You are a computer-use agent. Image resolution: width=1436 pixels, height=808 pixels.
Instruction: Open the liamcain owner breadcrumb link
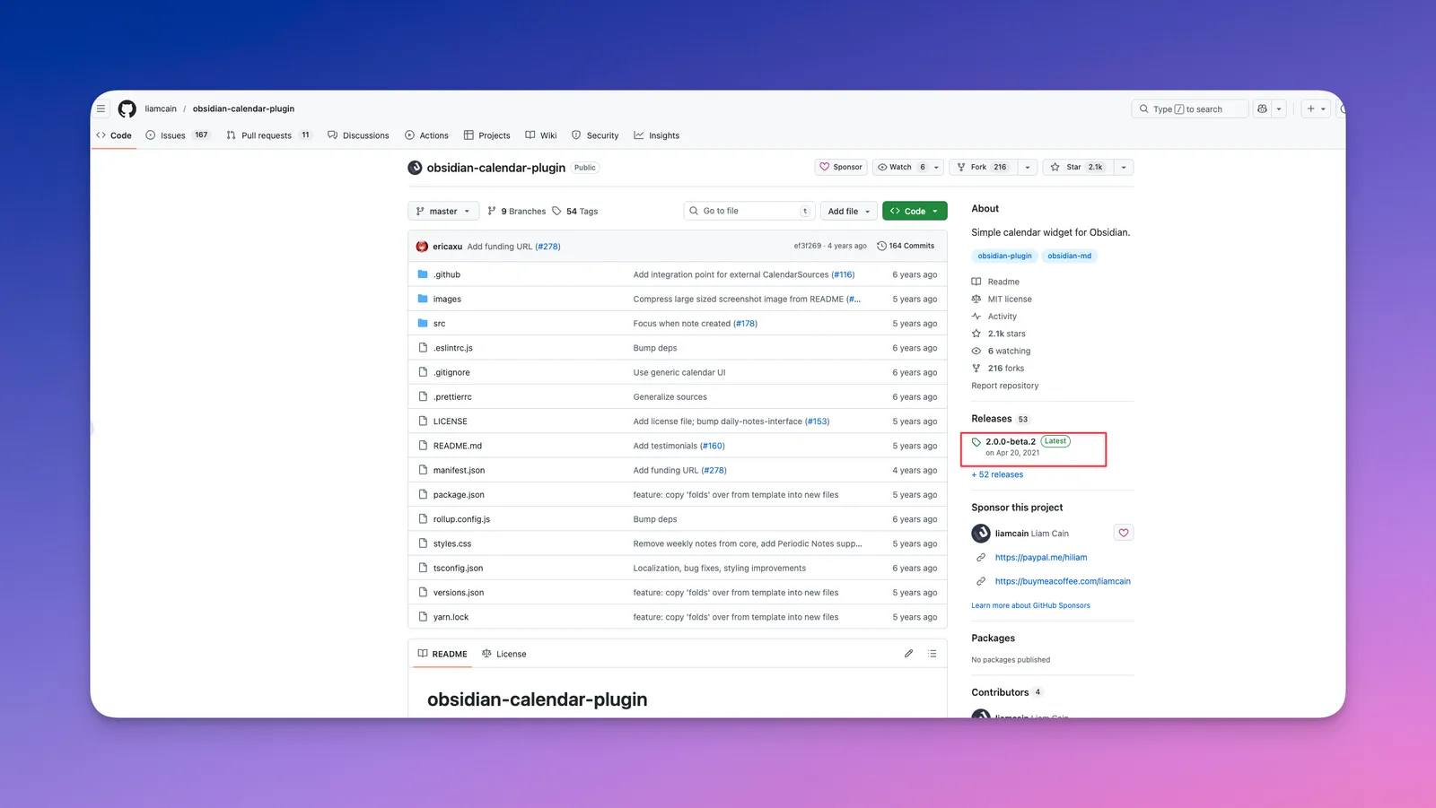[161, 109]
